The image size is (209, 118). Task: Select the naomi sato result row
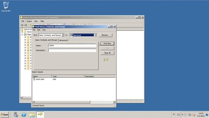point(74,79)
